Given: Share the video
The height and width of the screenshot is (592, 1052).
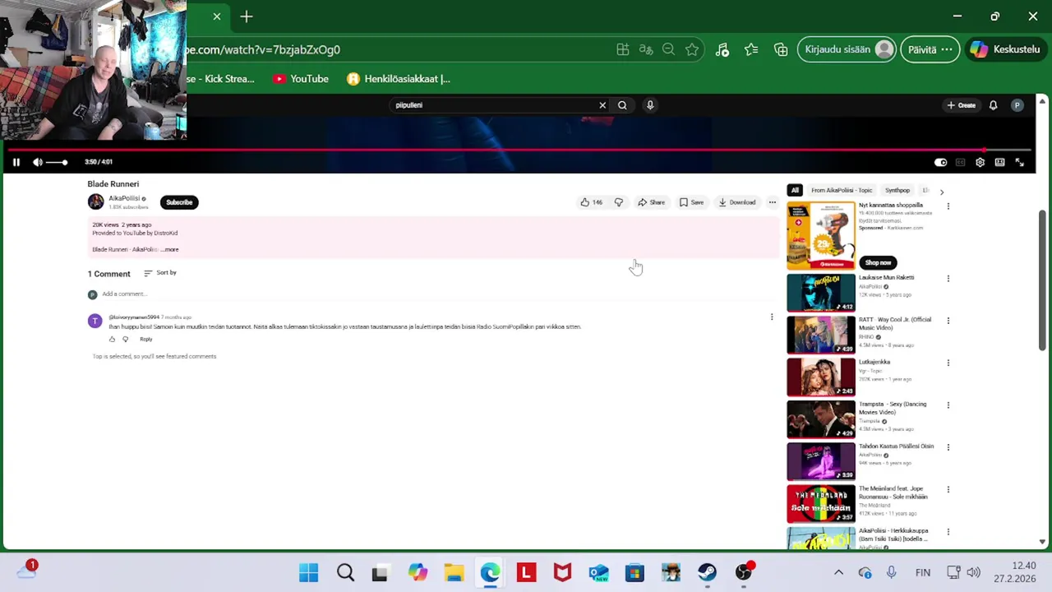Looking at the screenshot, I should [651, 202].
